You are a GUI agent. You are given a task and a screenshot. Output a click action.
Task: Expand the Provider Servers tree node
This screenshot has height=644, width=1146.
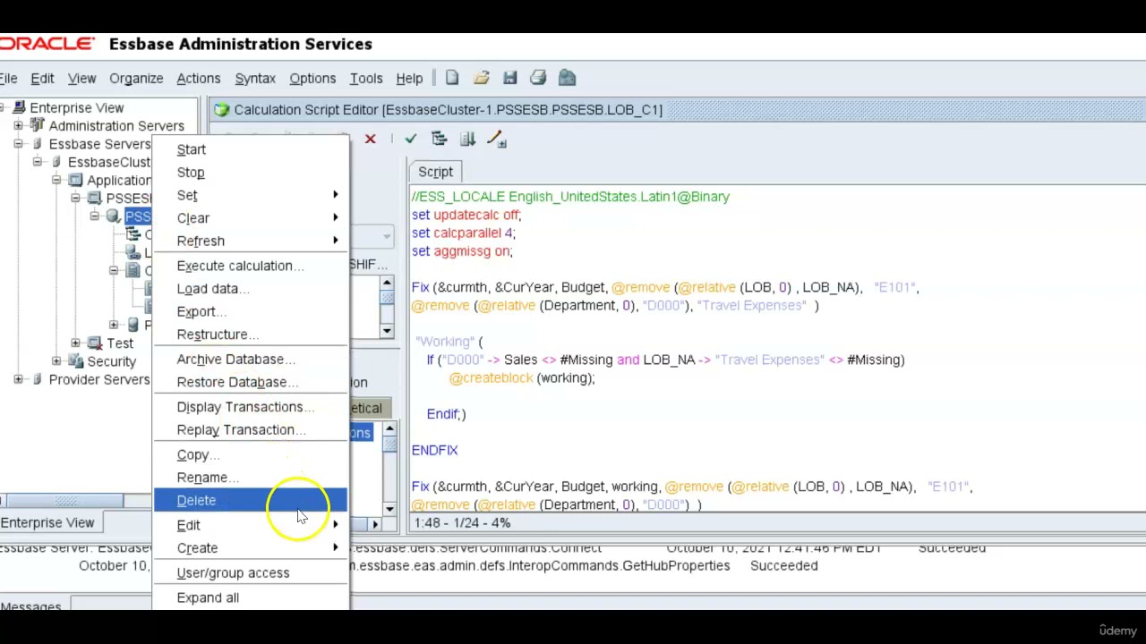18,379
